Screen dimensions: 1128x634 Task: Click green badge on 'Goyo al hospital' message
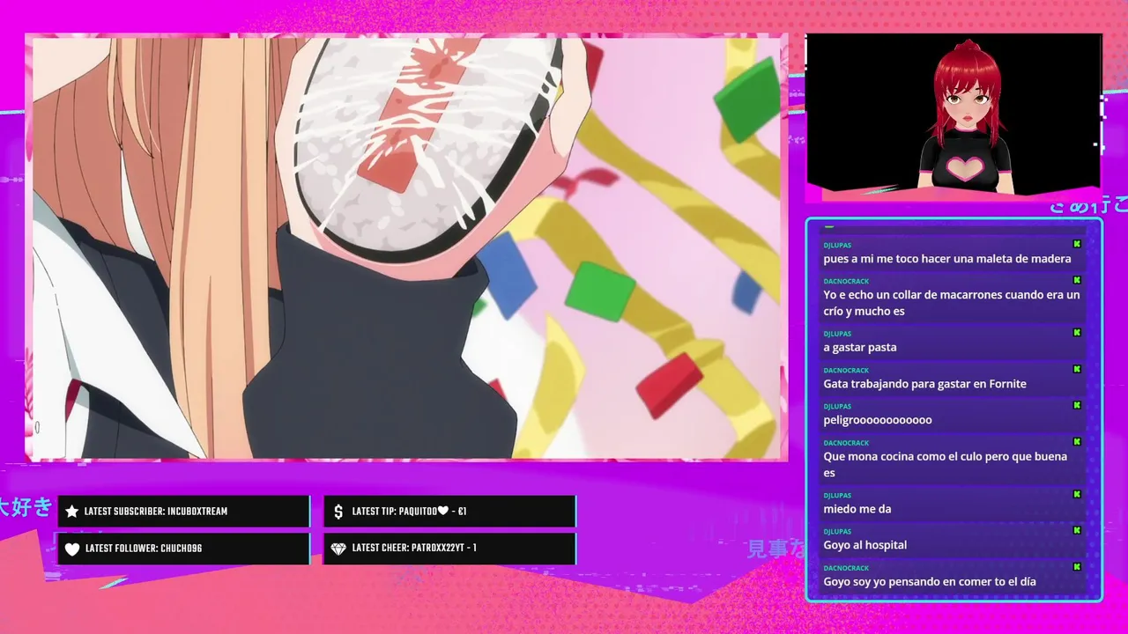click(1077, 530)
